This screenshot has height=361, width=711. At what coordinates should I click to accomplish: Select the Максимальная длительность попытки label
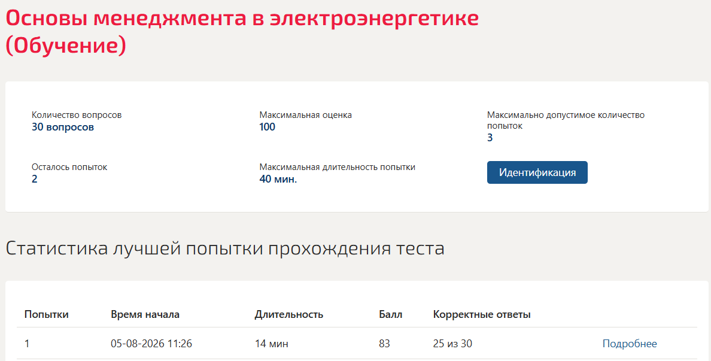pyautogui.click(x=337, y=167)
